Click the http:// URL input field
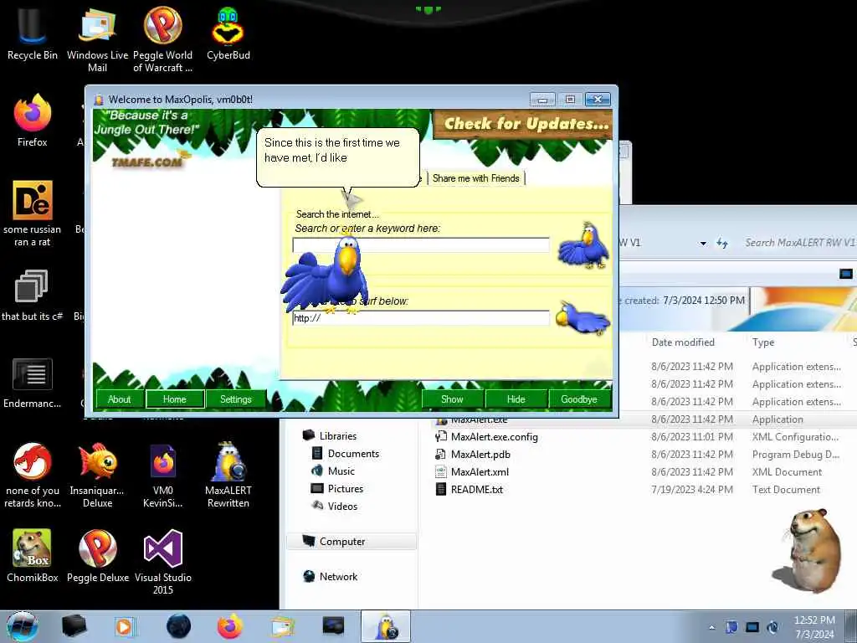 point(421,318)
